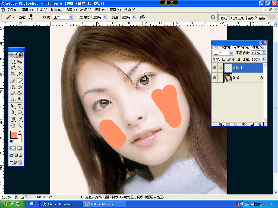Select the Brush tool in toolbox
Screen dimensions: 278x208
click(x=20, y=81)
